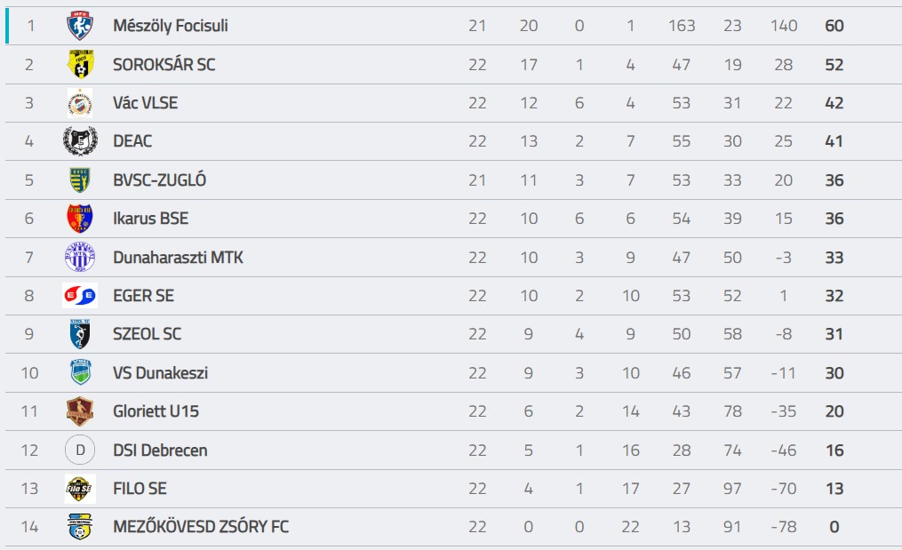Click the Ikarus BSE red-blue crest
The width and height of the screenshot is (902, 550).
click(x=80, y=219)
